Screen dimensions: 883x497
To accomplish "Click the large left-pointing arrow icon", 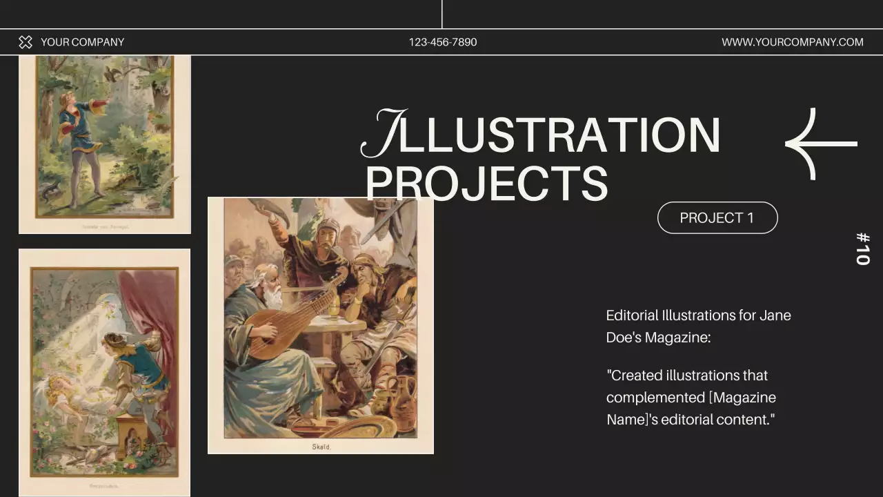I will (821, 144).
